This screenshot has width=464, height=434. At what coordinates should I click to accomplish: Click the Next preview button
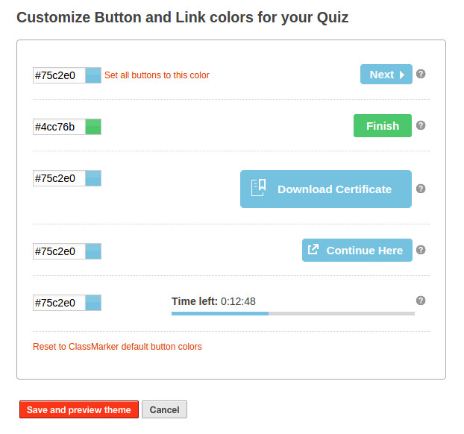pos(386,75)
